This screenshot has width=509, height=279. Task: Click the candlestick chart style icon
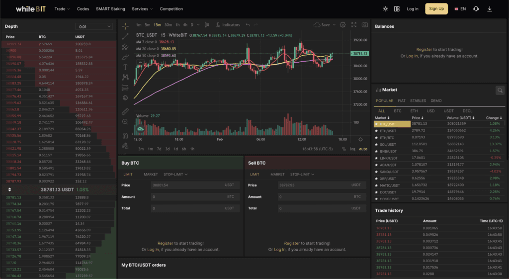click(207, 25)
